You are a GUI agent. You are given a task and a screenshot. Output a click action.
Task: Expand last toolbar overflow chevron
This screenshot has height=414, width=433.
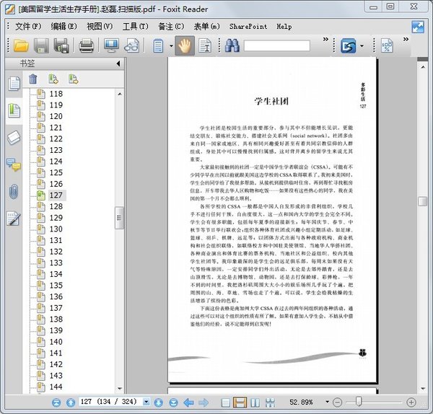(406, 39)
